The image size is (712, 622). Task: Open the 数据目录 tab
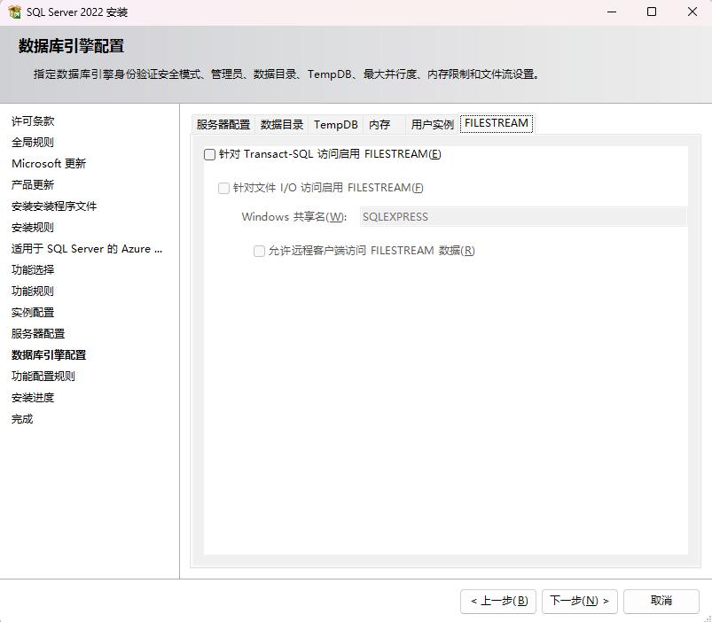(282, 125)
